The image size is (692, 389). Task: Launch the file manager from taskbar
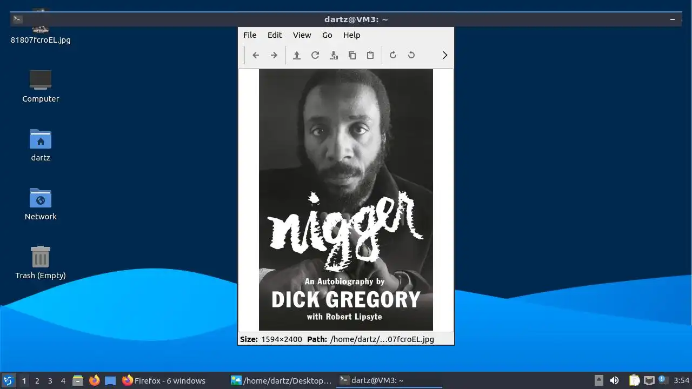click(78, 381)
